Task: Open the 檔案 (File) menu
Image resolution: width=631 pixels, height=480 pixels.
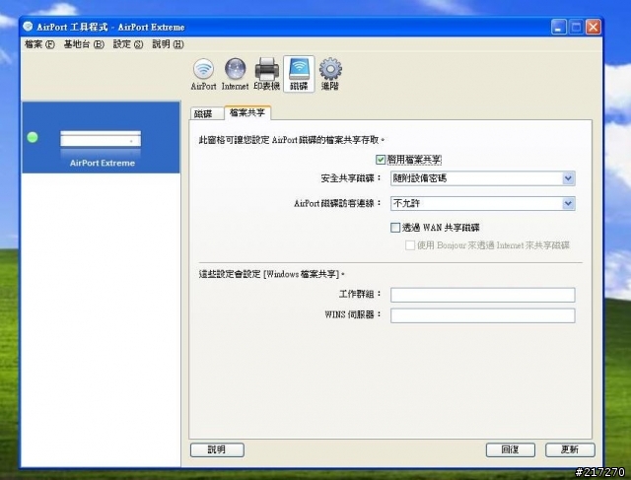Action: 39,44
